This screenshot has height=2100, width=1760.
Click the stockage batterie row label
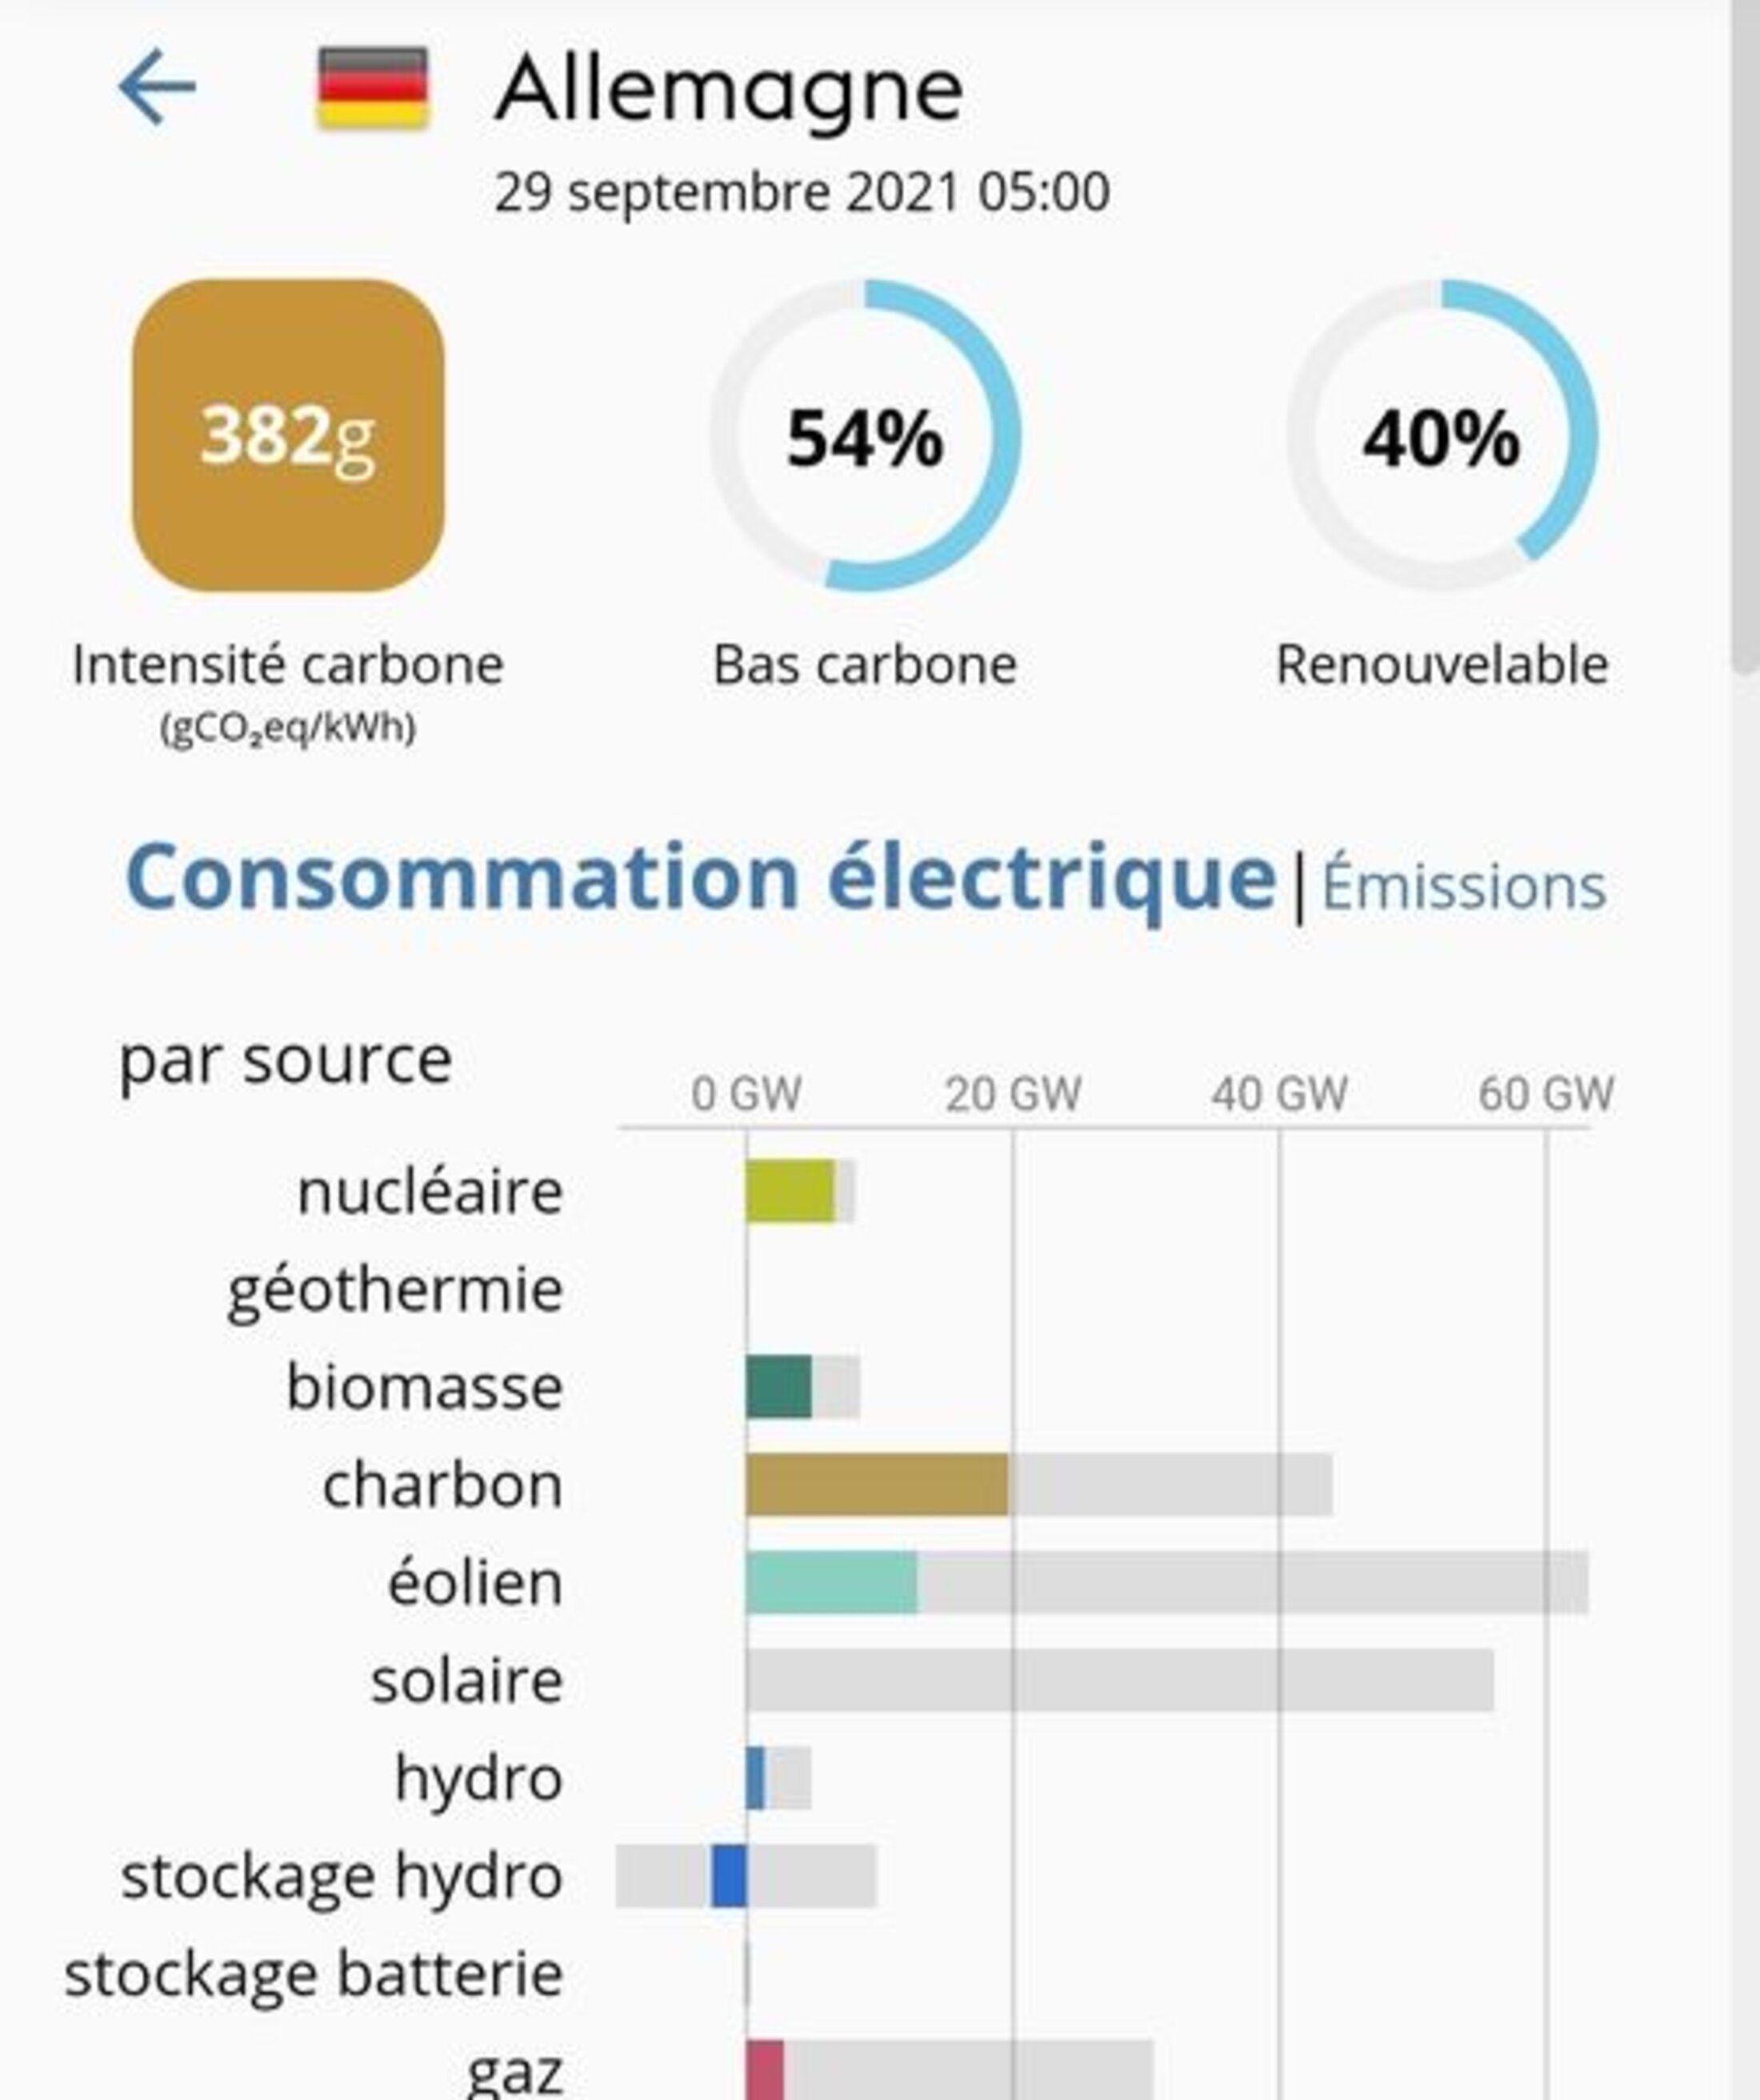[x=314, y=1974]
